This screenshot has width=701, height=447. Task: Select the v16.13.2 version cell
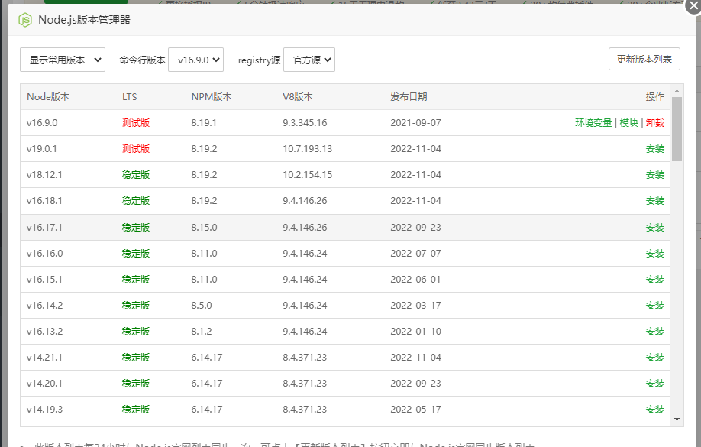click(45, 331)
